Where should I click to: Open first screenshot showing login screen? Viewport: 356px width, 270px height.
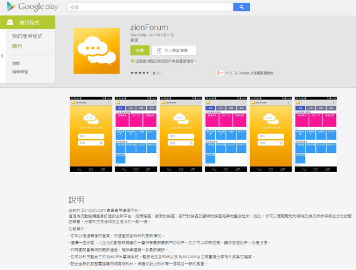point(91,134)
